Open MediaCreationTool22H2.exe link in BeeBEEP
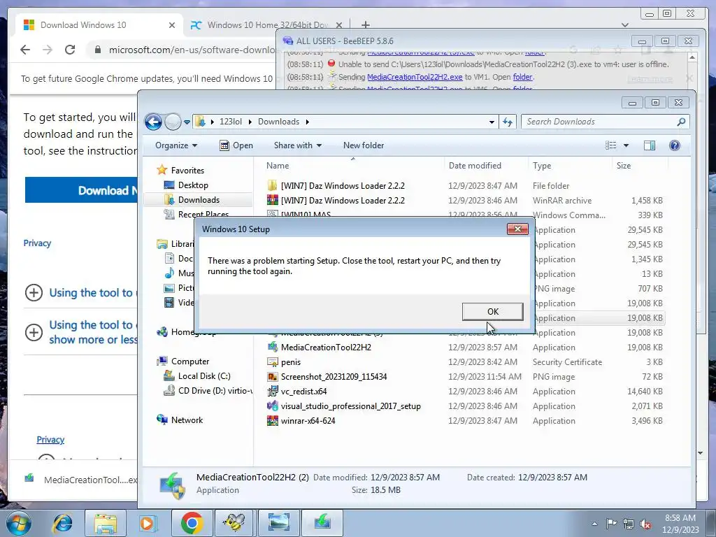Image resolution: width=716 pixels, height=537 pixels. click(415, 77)
